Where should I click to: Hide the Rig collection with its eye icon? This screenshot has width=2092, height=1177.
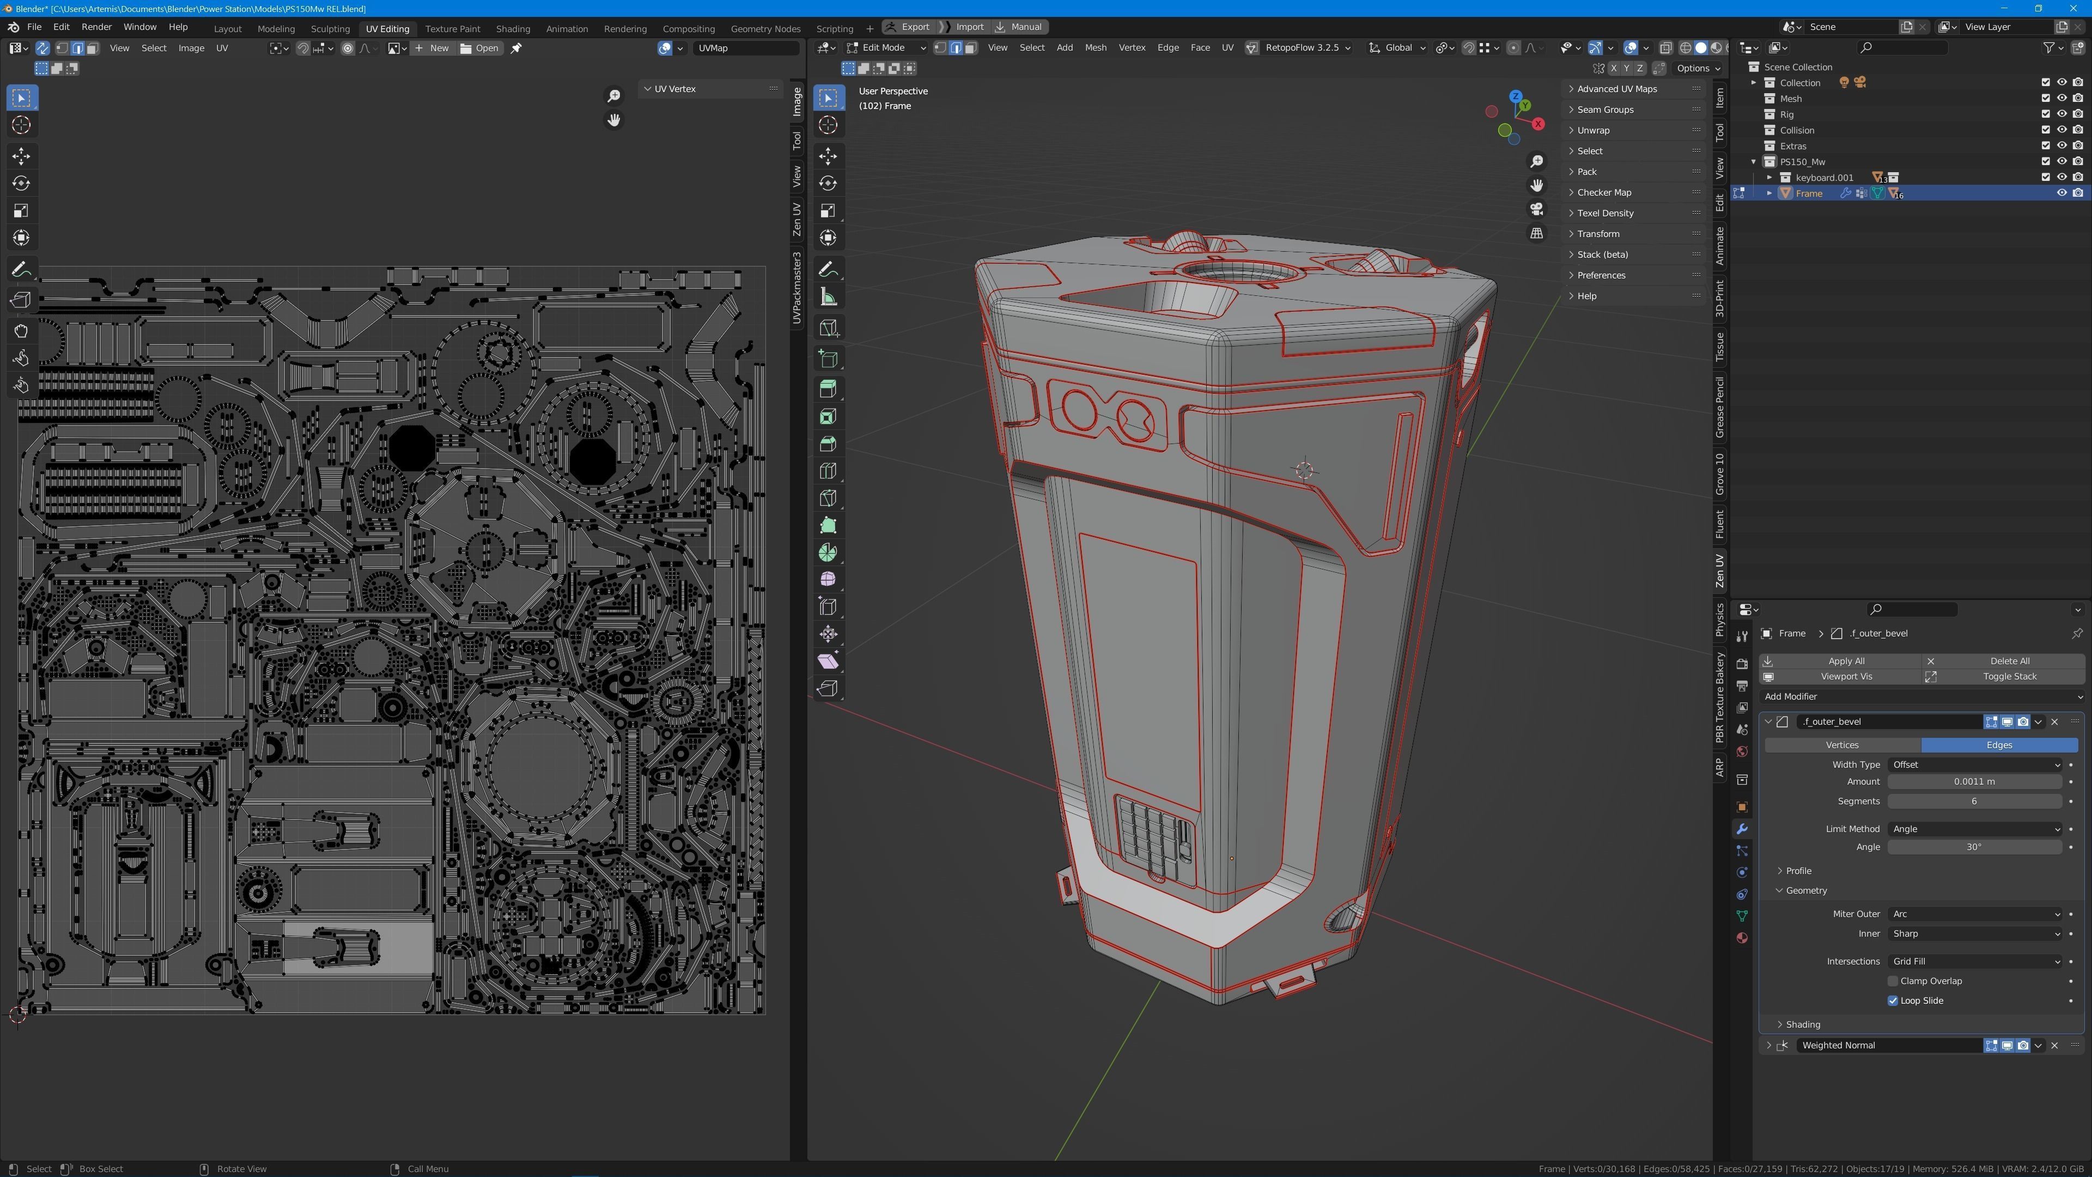tap(2061, 114)
